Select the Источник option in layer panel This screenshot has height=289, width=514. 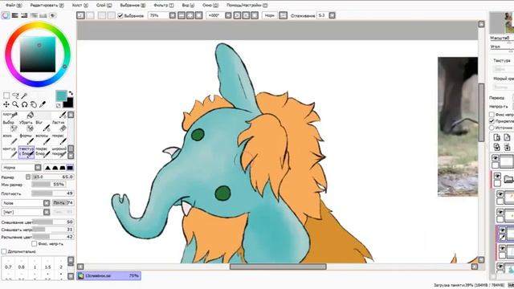[492, 128]
